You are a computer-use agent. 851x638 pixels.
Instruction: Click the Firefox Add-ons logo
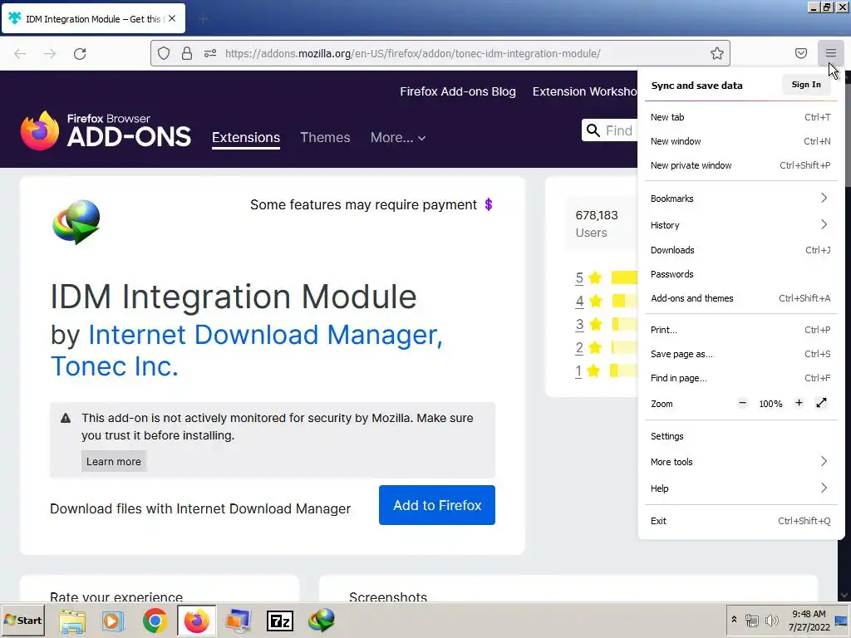coord(106,130)
